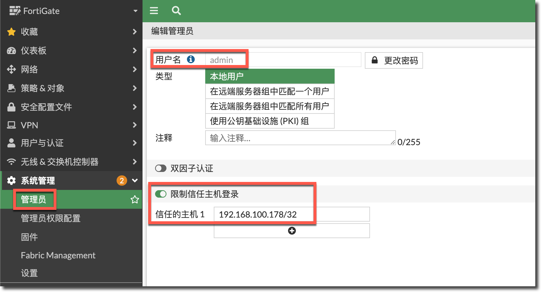Click the orange notification badge showing 2
The width and height of the screenshot is (541, 292).
(x=122, y=181)
